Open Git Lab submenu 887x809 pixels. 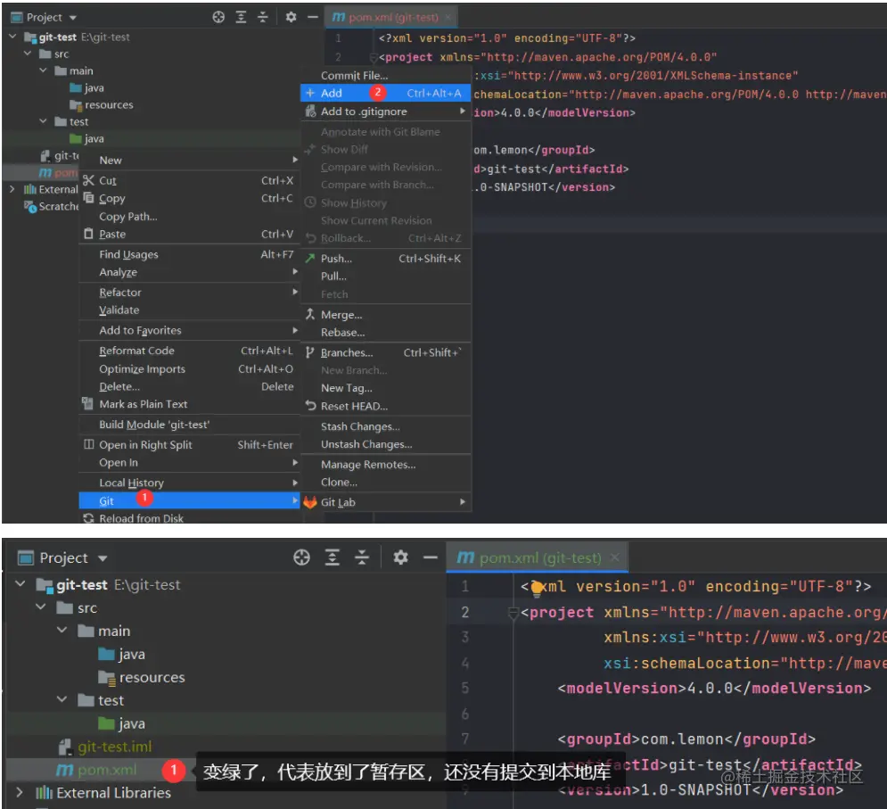pos(386,502)
